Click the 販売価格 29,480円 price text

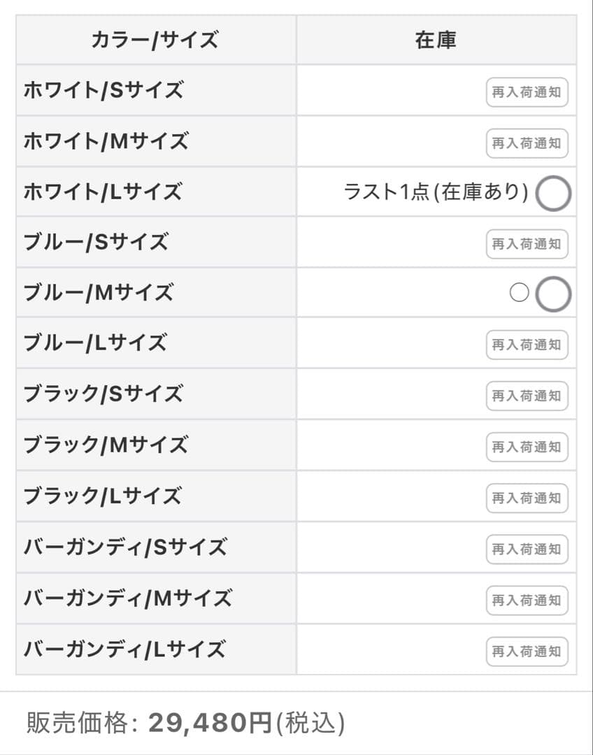tap(186, 723)
